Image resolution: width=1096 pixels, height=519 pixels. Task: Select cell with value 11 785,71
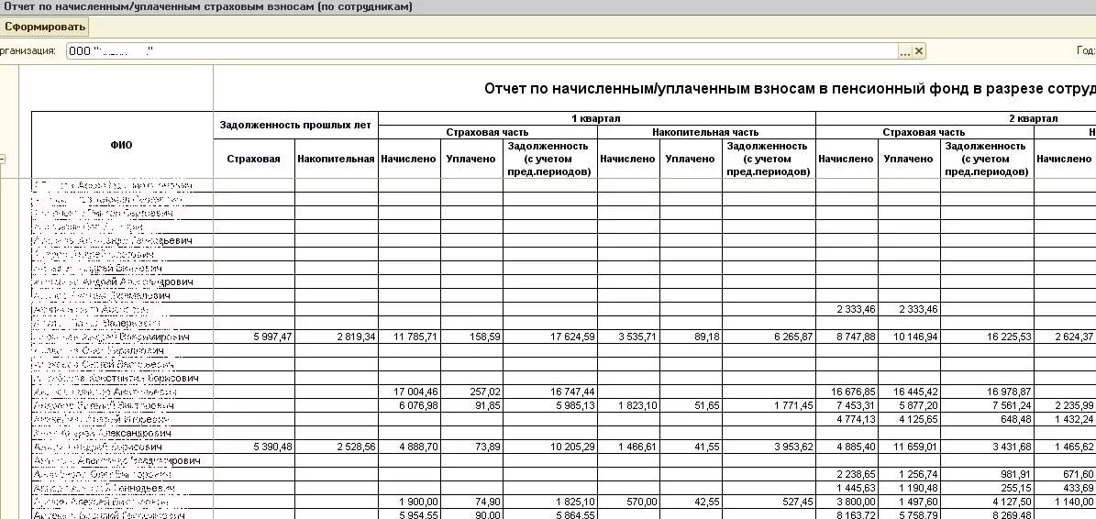(410, 337)
